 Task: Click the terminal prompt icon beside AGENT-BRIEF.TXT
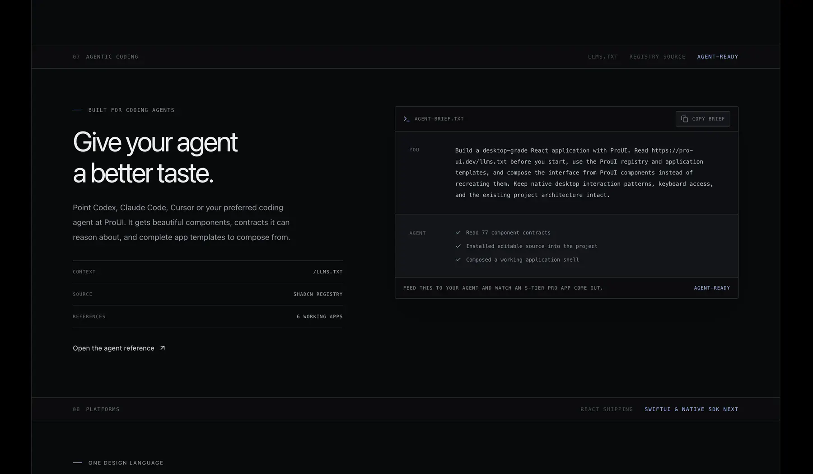click(406, 119)
